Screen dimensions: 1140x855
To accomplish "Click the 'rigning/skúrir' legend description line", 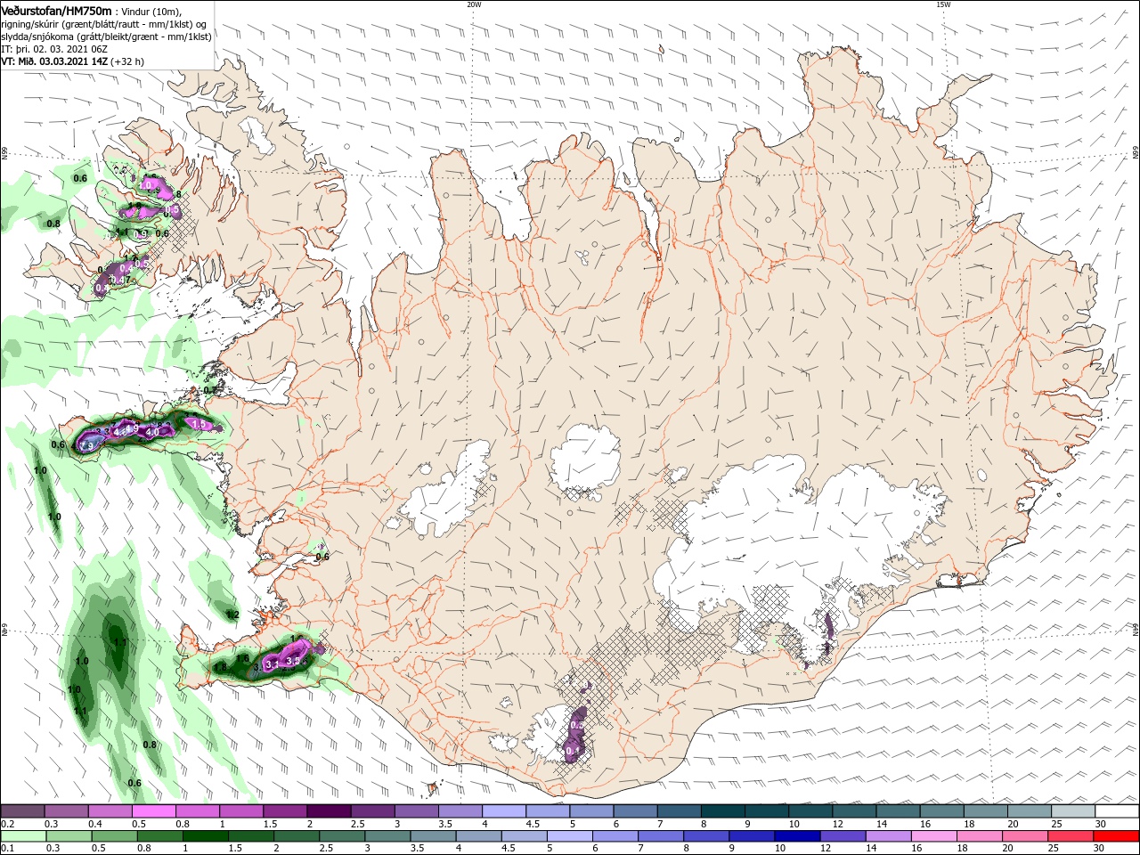I will [104, 24].
